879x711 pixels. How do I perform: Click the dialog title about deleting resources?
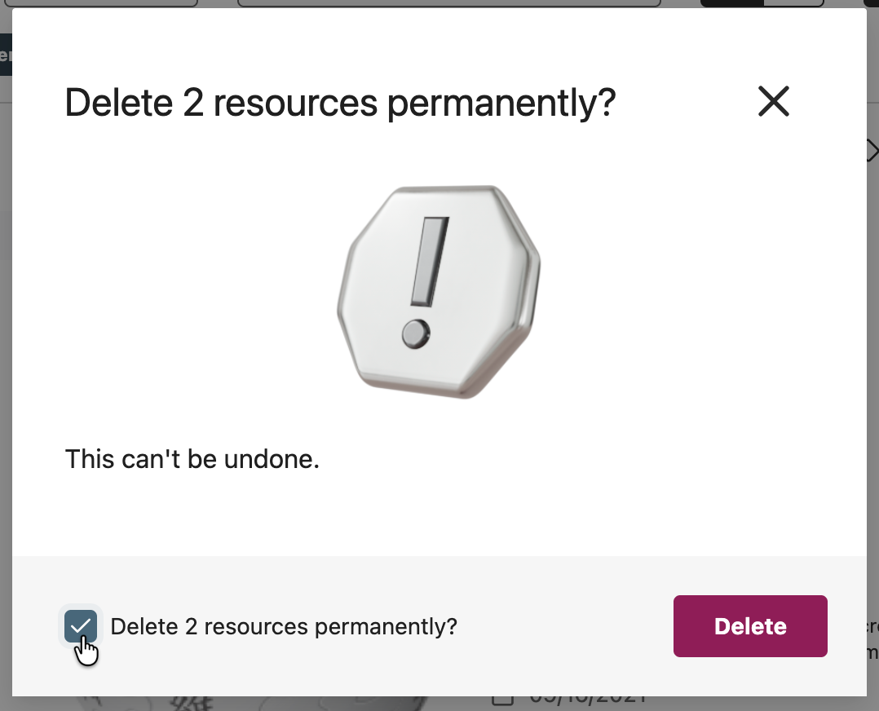point(340,103)
